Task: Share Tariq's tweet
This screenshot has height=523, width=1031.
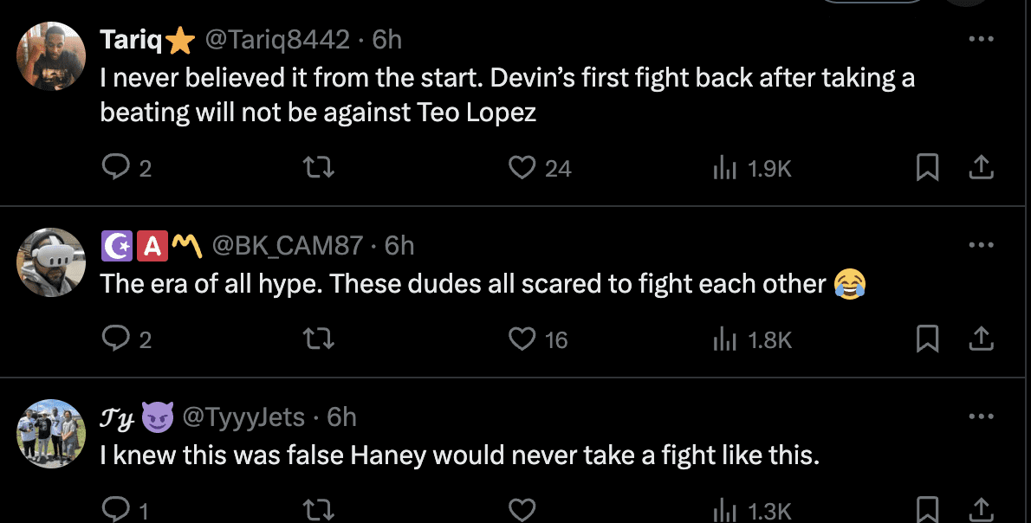Action: [980, 168]
